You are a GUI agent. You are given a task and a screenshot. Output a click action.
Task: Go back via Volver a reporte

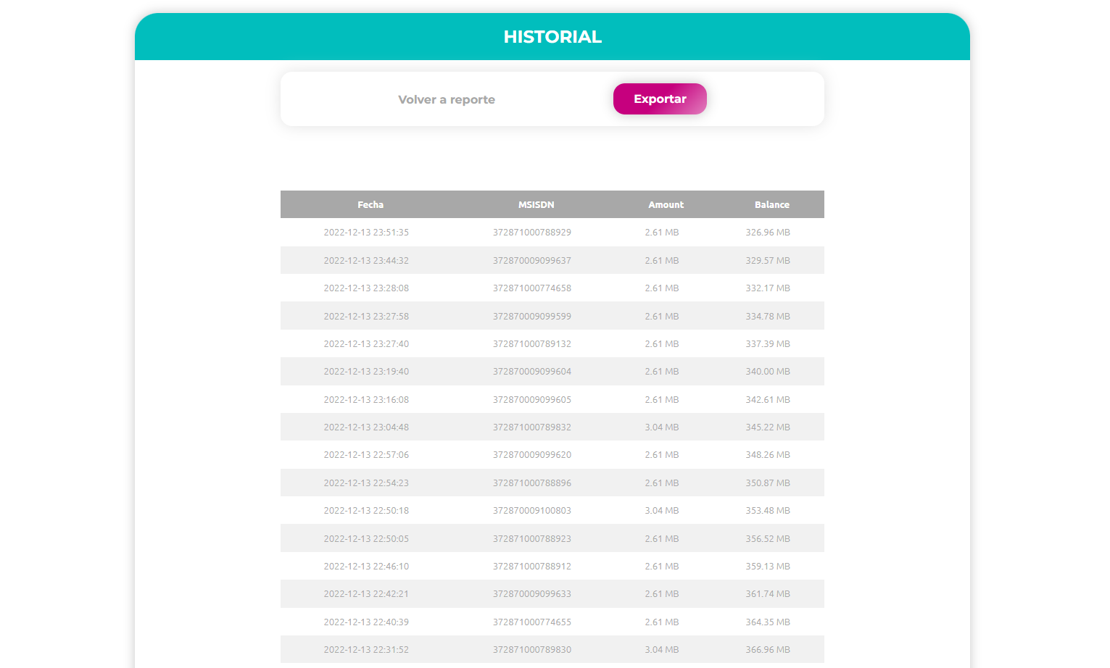click(x=446, y=100)
